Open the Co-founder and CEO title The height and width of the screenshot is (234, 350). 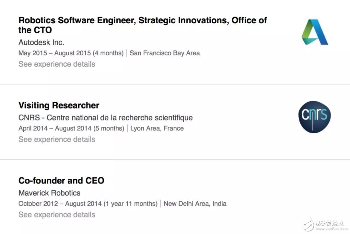[61, 180]
